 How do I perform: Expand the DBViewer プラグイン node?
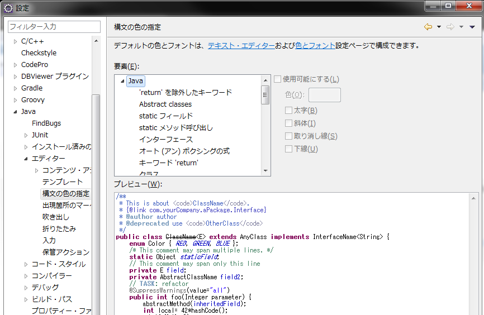(15, 77)
